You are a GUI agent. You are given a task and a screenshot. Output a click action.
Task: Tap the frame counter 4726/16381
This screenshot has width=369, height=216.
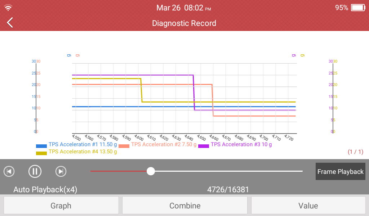click(x=228, y=189)
